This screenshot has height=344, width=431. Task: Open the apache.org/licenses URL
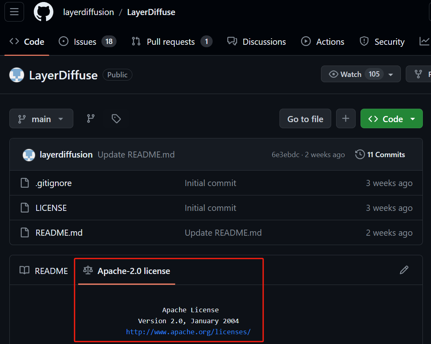[x=188, y=332]
